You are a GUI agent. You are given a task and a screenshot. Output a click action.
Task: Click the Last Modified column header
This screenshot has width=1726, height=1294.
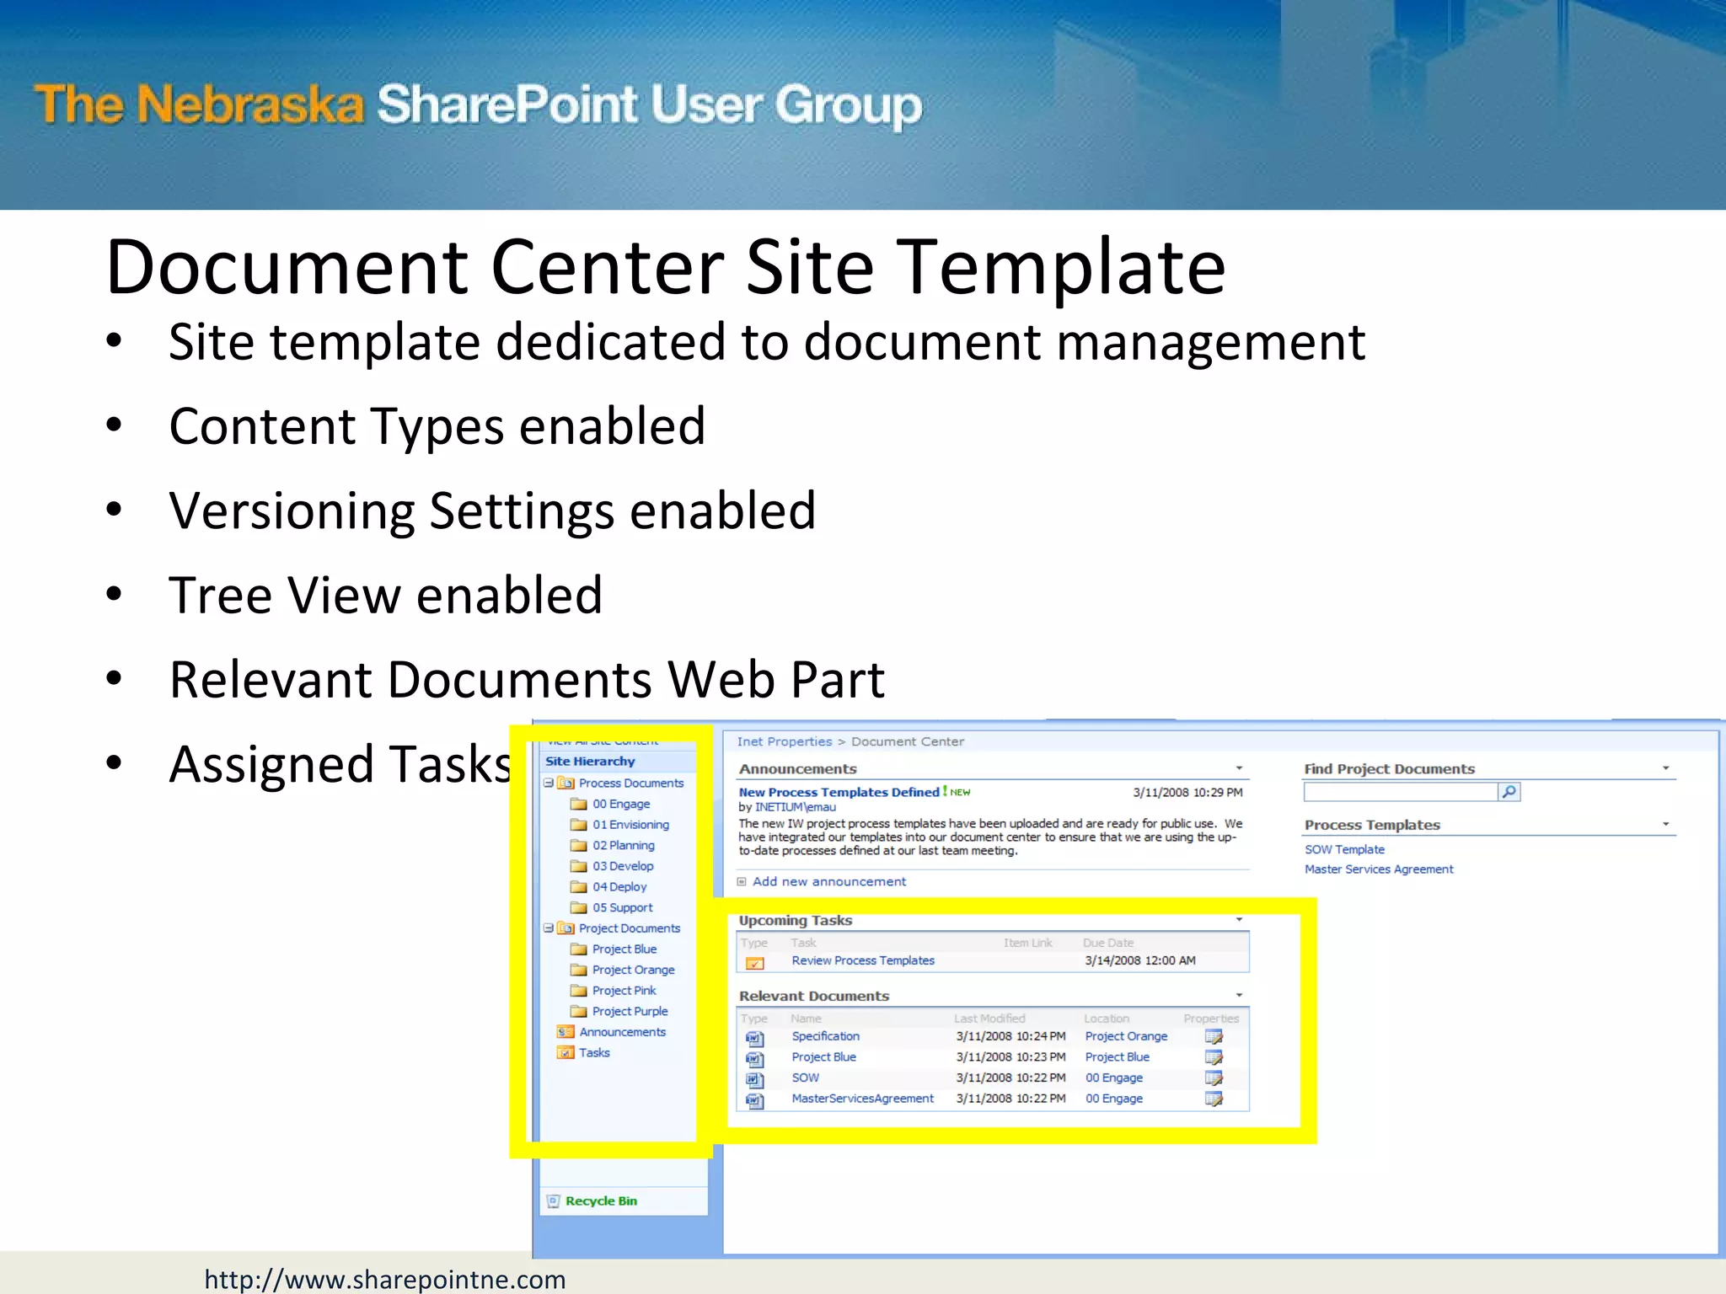click(989, 1019)
